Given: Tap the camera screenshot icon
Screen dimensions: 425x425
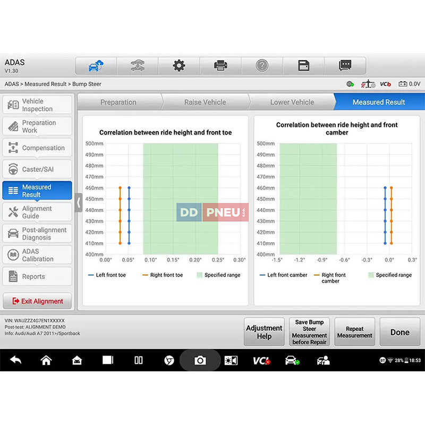Looking at the screenshot, I should tap(200, 361).
